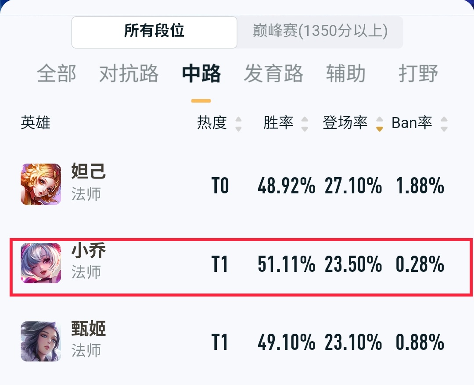Select the 所有段位 segment
This screenshot has width=474, height=385.
coord(154,32)
